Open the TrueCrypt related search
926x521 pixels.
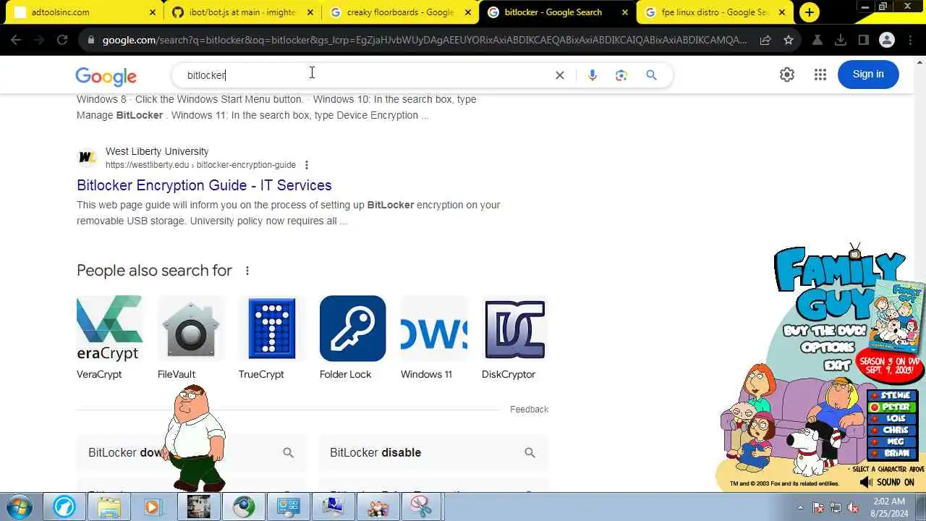click(x=272, y=337)
